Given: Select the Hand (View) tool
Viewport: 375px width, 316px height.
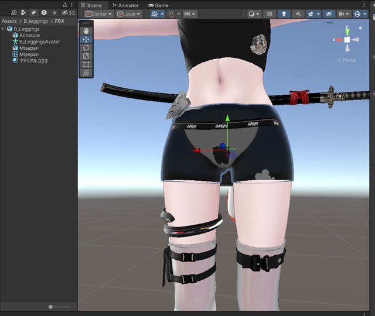Looking at the screenshot, I should (86, 30).
